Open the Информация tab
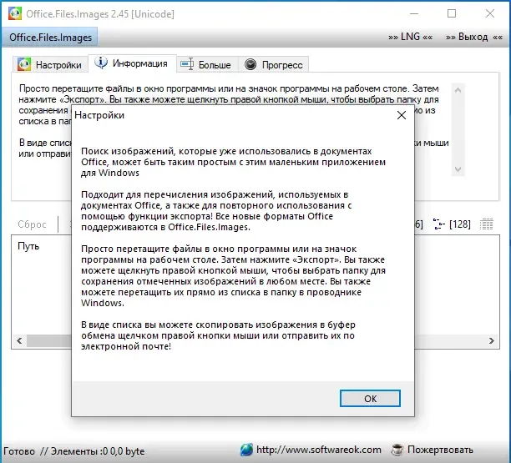 [132, 63]
